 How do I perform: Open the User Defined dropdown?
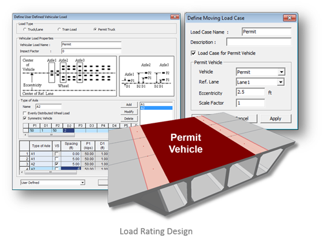(83, 183)
